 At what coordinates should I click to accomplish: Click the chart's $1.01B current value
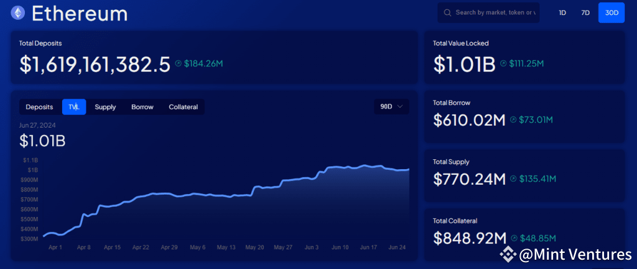pyautogui.click(x=42, y=141)
